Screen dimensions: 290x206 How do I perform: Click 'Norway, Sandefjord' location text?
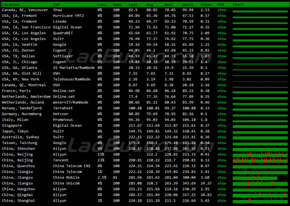[22, 108]
